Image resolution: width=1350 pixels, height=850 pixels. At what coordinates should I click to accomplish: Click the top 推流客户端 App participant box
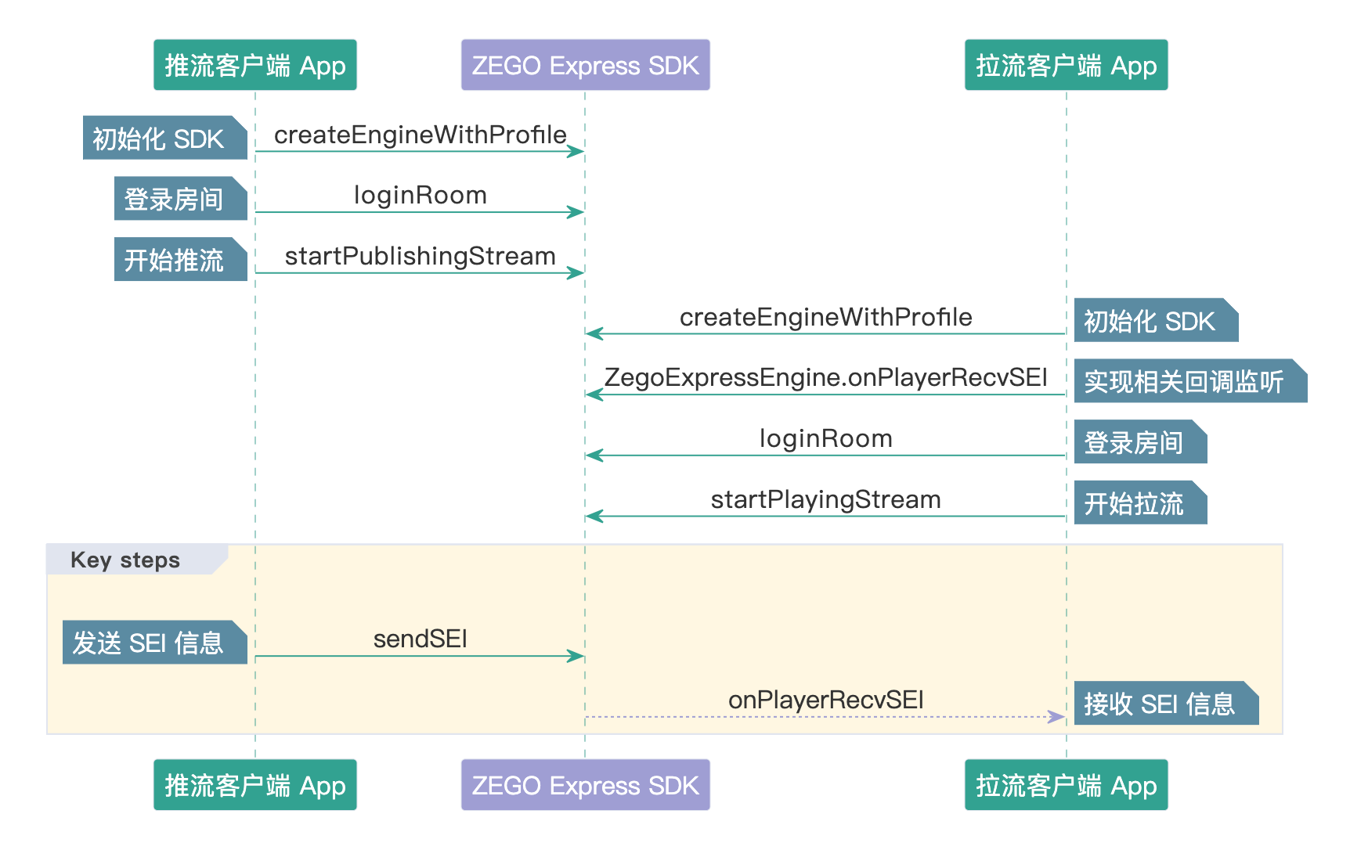click(x=254, y=65)
